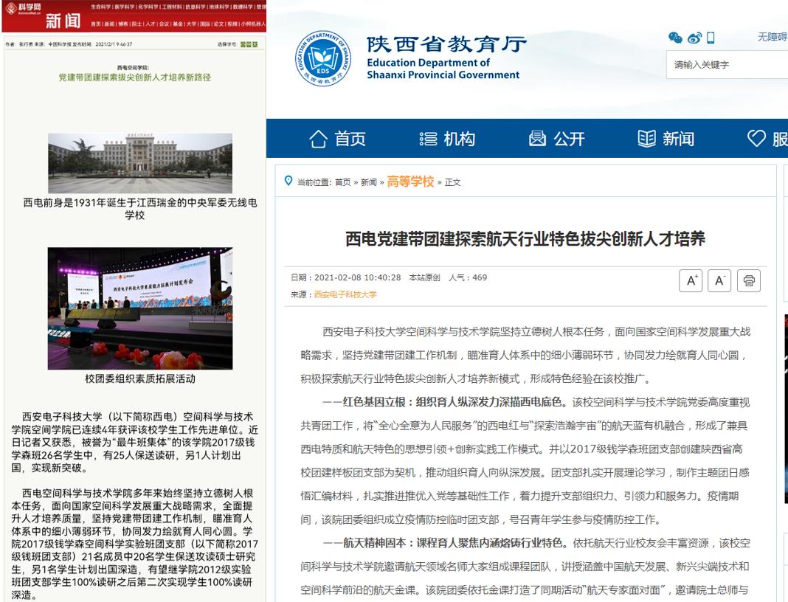Click the mobile phone icon
This screenshot has width=788, height=602.
(x=711, y=38)
